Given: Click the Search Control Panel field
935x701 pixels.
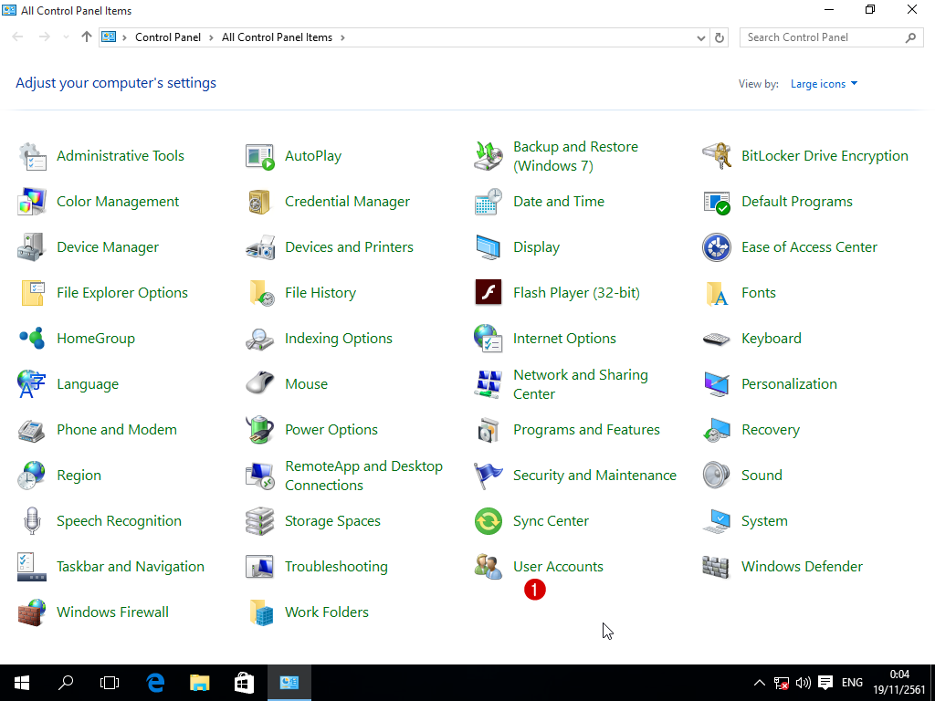Looking at the screenshot, I should pyautogui.click(x=822, y=37).
